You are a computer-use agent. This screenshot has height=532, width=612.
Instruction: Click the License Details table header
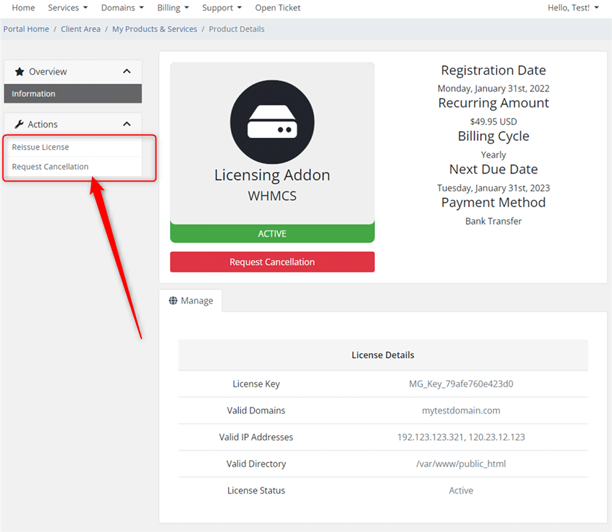point(383,355)
